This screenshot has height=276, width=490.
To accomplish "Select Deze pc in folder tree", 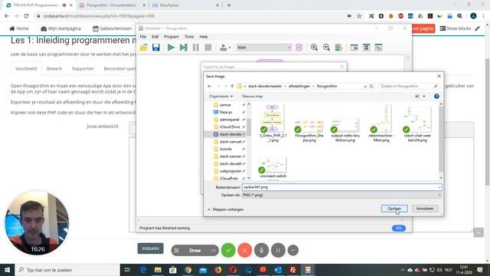I will [226, 112].
